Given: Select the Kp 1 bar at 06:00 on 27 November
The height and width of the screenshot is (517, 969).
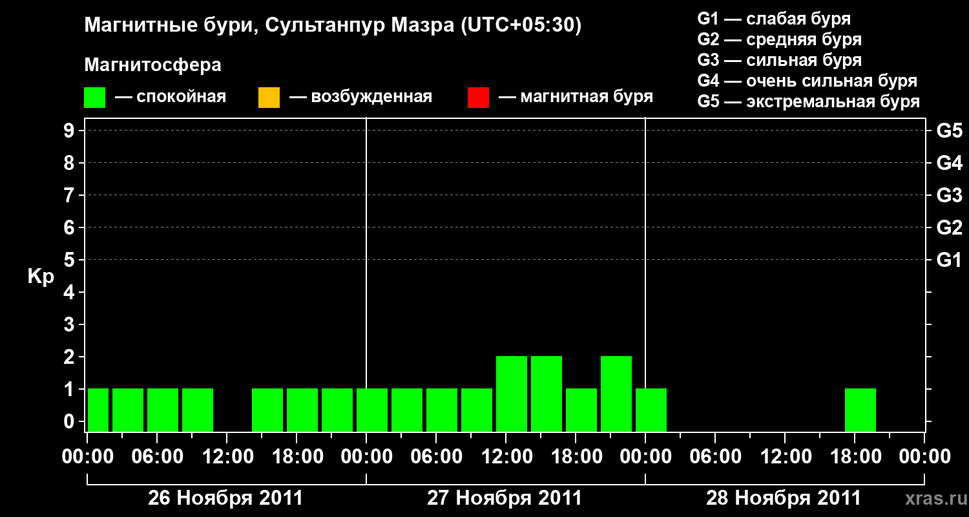Looking at the screenshot, I should pyautogui.click(x=442, y=410).
